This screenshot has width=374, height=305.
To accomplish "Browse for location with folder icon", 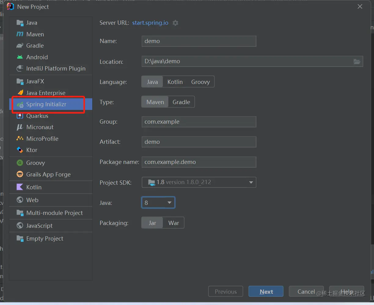I will pyautogui.click(x=357, y=61).
